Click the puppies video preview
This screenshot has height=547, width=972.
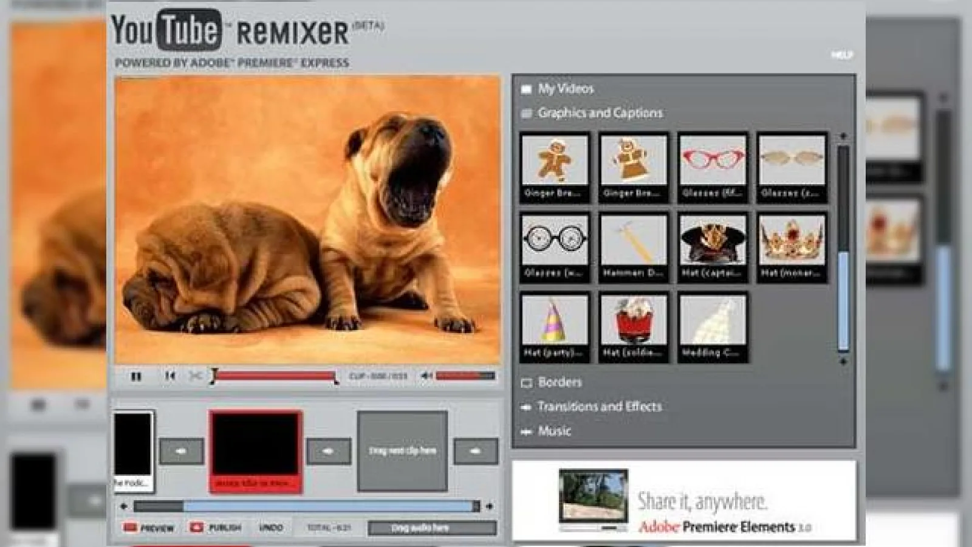click(307, 219)
